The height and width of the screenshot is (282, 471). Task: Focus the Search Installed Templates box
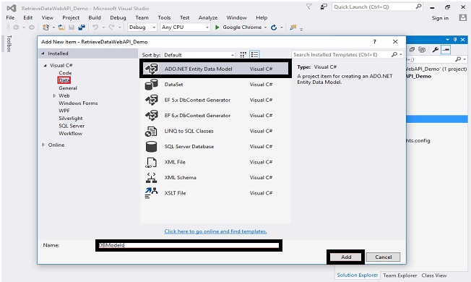(342, 54)
